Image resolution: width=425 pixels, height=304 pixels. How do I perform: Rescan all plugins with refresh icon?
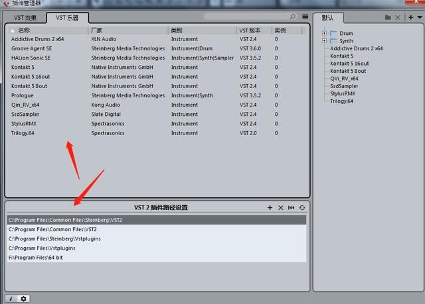[302, 207]
